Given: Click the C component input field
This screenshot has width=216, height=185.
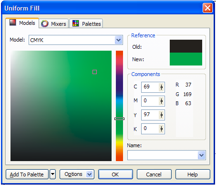Looking at the screenshot, I should point(153,87).
